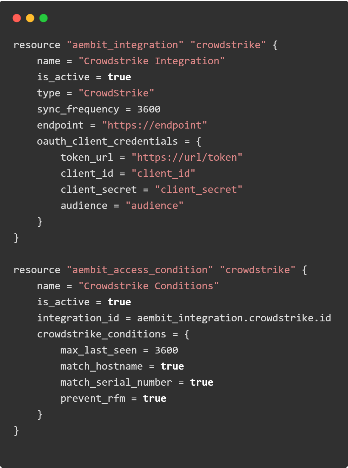
Task: Click the aembit_integration.crowdstrike.id reference
Action: (234, 318)
